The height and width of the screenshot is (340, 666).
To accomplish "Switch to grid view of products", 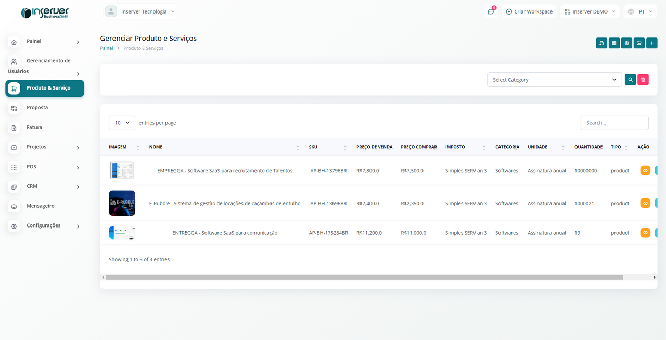I will pyautogui.click(x=614, y=43).
